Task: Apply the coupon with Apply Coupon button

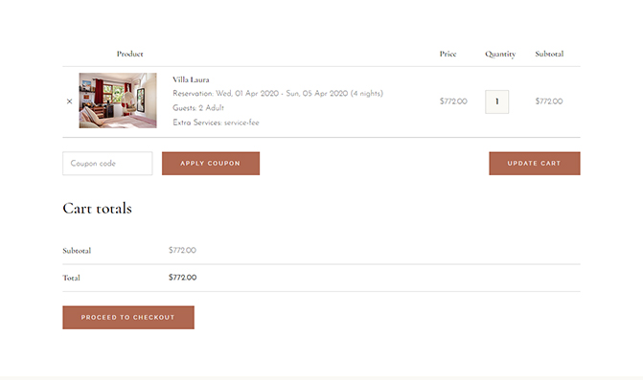Action: (211, 164)
